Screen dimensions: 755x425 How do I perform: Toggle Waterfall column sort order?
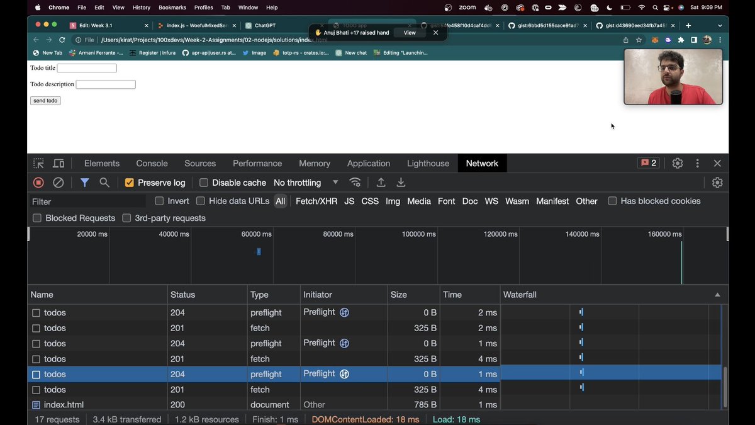[x=717, y=294]
